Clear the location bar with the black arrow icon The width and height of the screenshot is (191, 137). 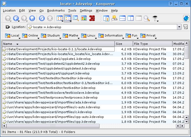pos(8,27)
